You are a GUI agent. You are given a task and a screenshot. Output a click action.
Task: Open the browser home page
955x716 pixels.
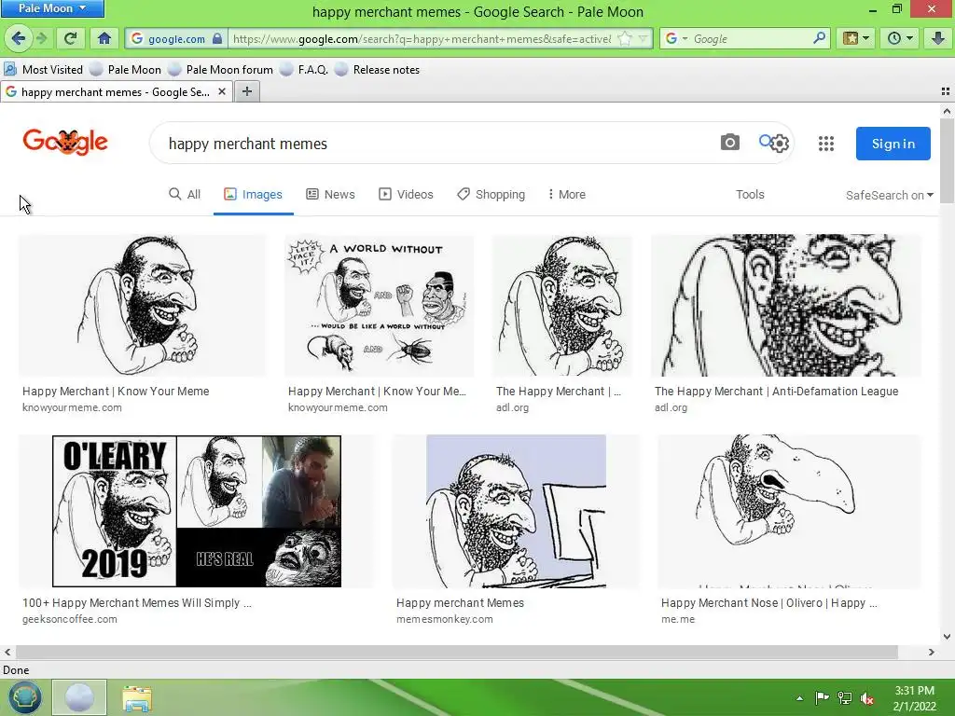coord(104,39)
